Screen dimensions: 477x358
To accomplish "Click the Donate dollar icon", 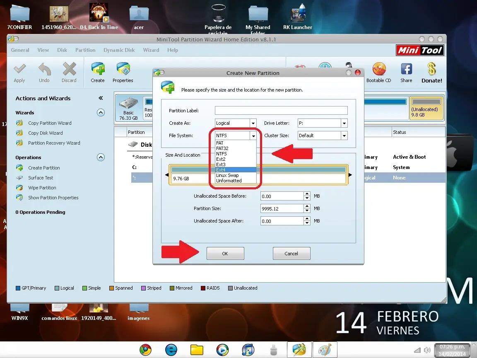I will point(432,69).
